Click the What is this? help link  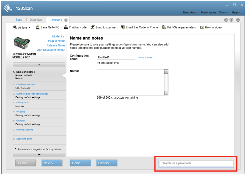tap(145, 58)
